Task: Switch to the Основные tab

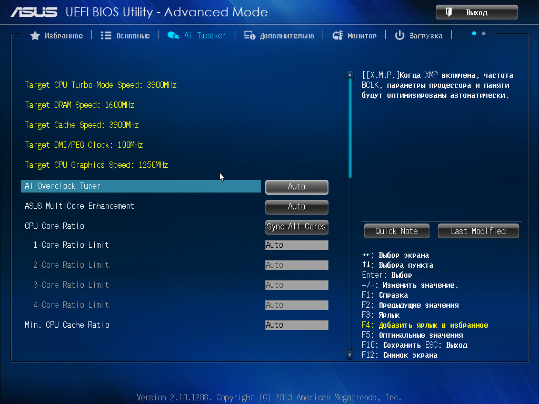Action: 125,36
